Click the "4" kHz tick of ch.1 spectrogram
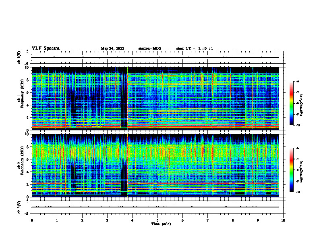The width and height of the screenshot is (319, 247). [28, 105]
